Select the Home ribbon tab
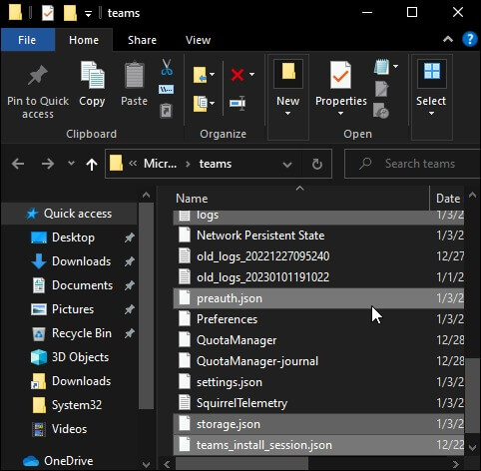Viewport: 481px width, 471px height. point(84,40)
